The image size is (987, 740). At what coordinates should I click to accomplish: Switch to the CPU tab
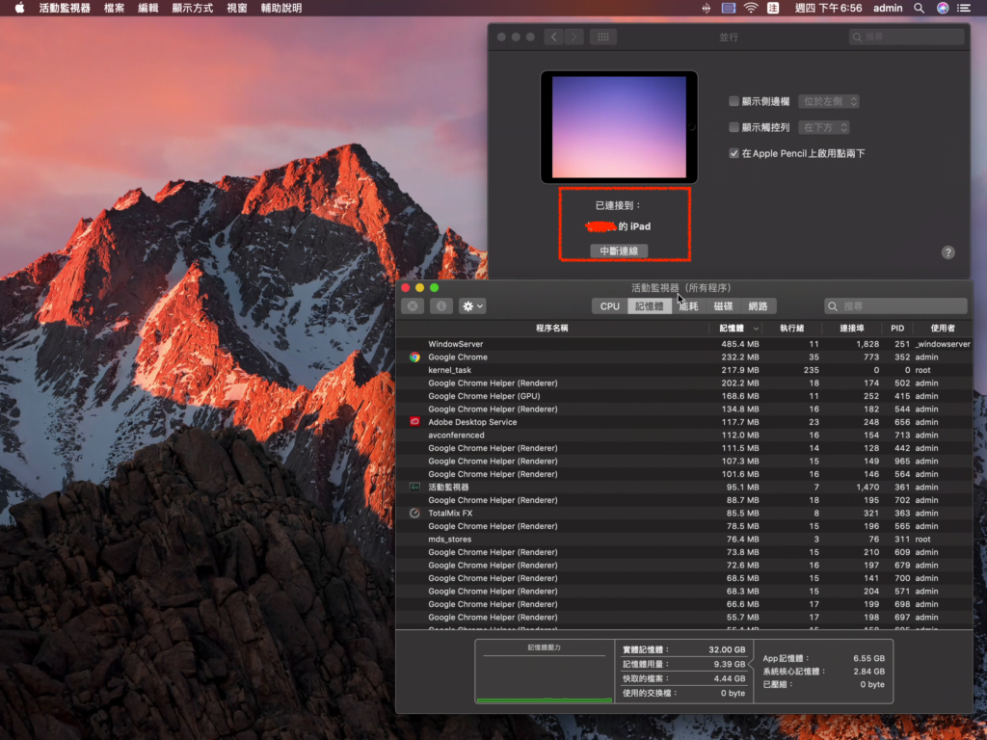(609, 305)
